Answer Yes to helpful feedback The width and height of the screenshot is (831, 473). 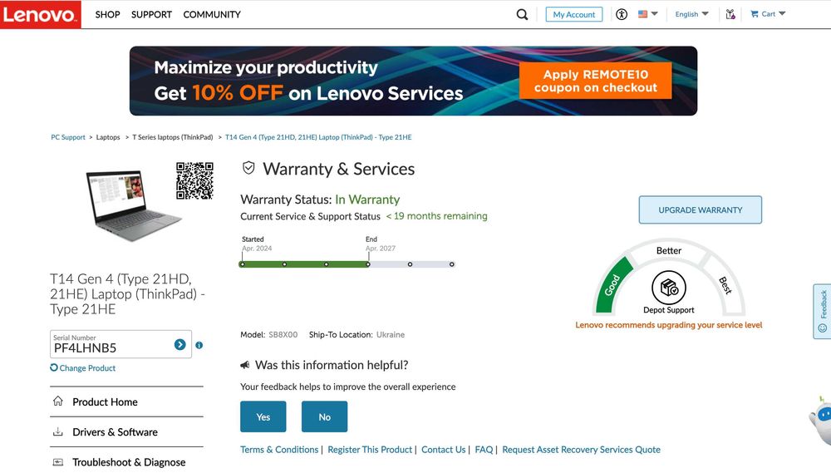pyautogui.click(x=263, y=416)
